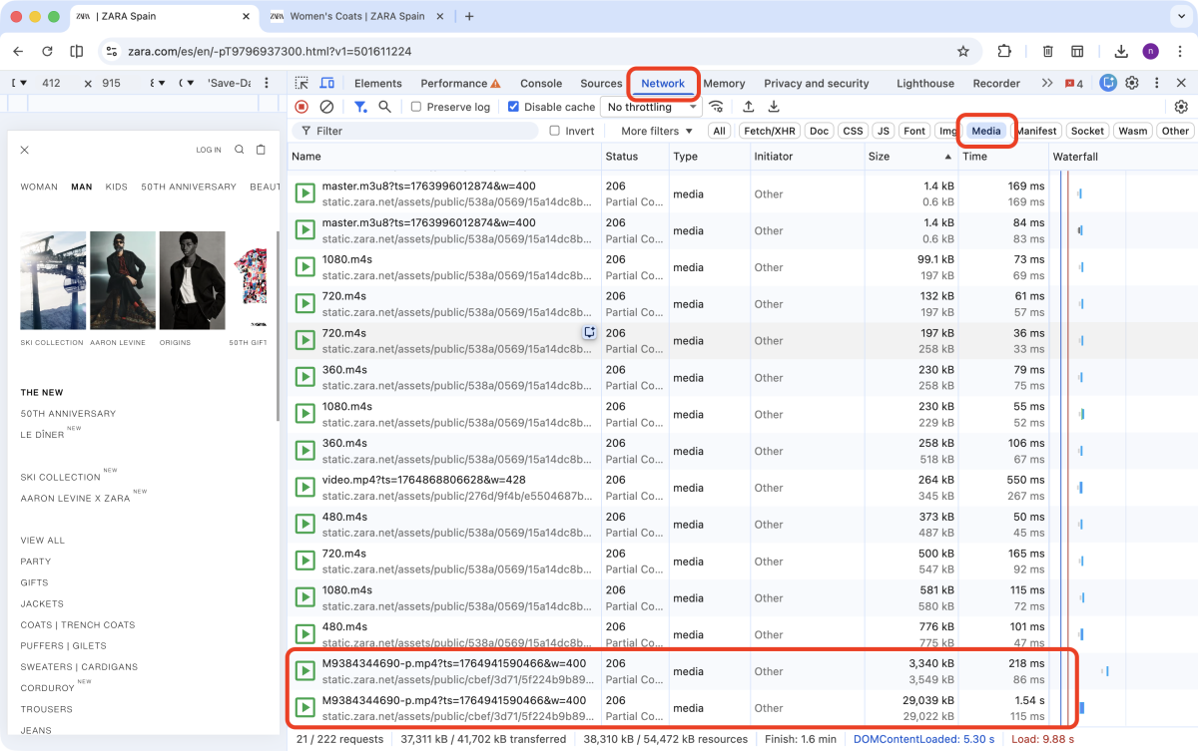Image resolution: width=1198 pixels, height=751 pixels.
Task: Export the network log as HAR
Action: point(773,107)
